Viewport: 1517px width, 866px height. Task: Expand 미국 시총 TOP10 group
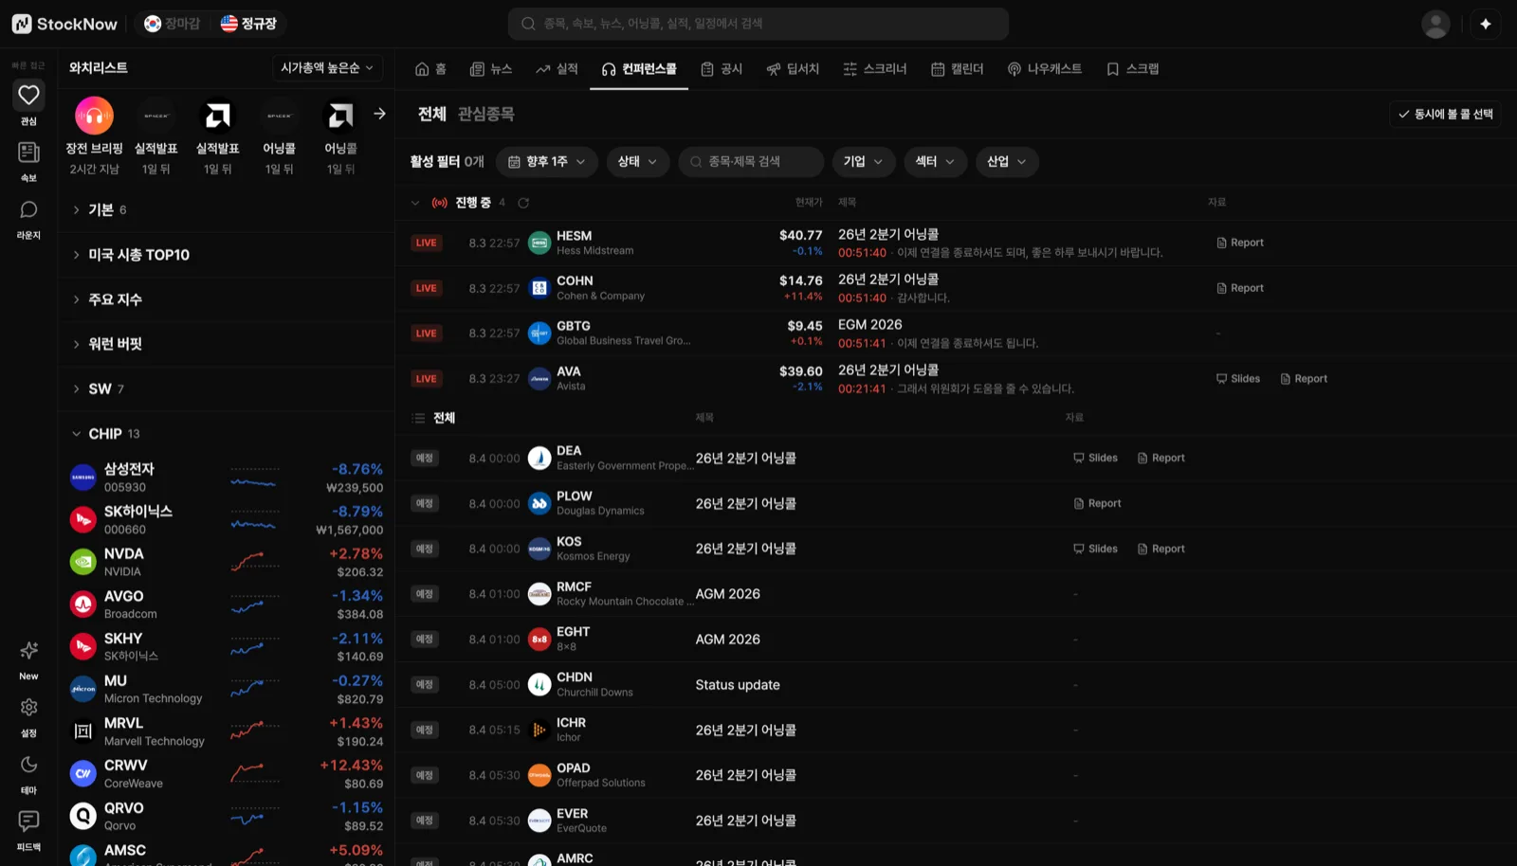pyautogui.click(x=226, y=255)
